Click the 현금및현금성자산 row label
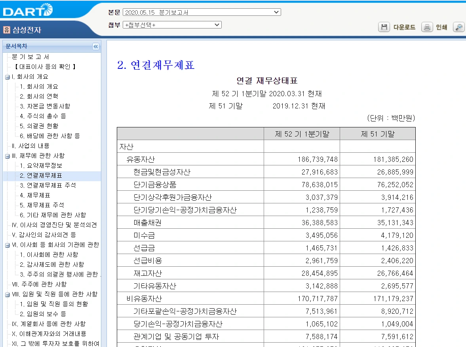Viewport: 466px width, 347px height. coord(162,172)
